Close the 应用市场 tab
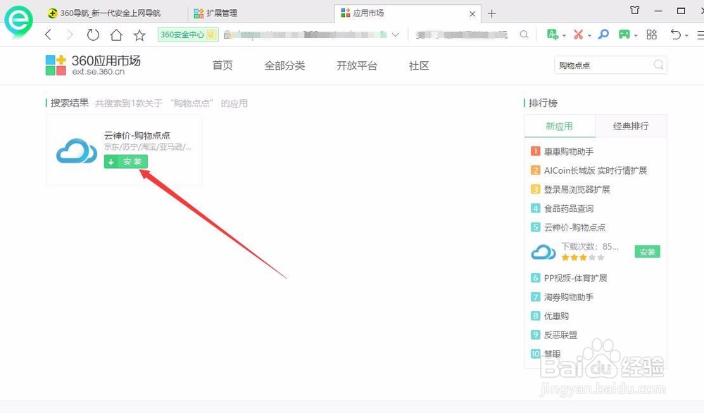The width and height of the screenshot is (704, 413). [x=472, y=14]
